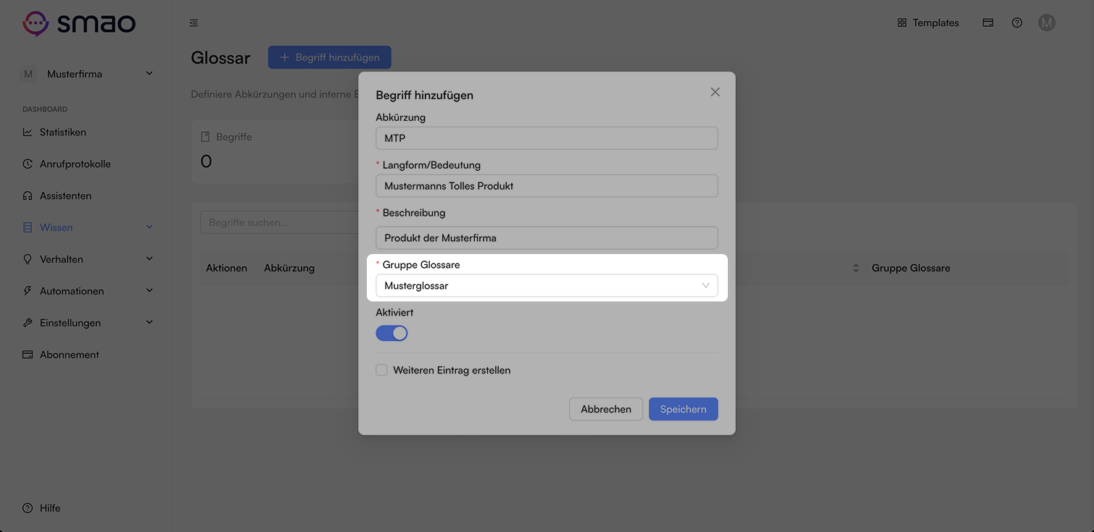The height and width of the screenshot is (532, 1094).
Task: Click the Abbrechen button
Action: pos(606,409)
